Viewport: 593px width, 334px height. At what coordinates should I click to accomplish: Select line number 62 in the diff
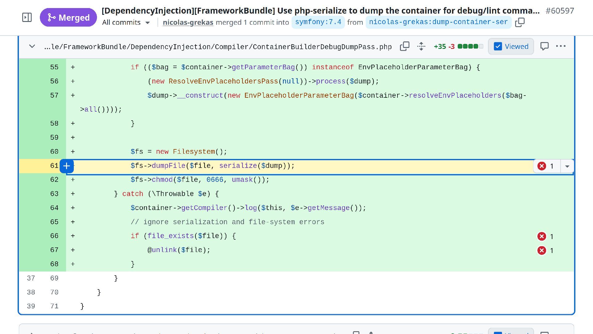click(54, 180)
